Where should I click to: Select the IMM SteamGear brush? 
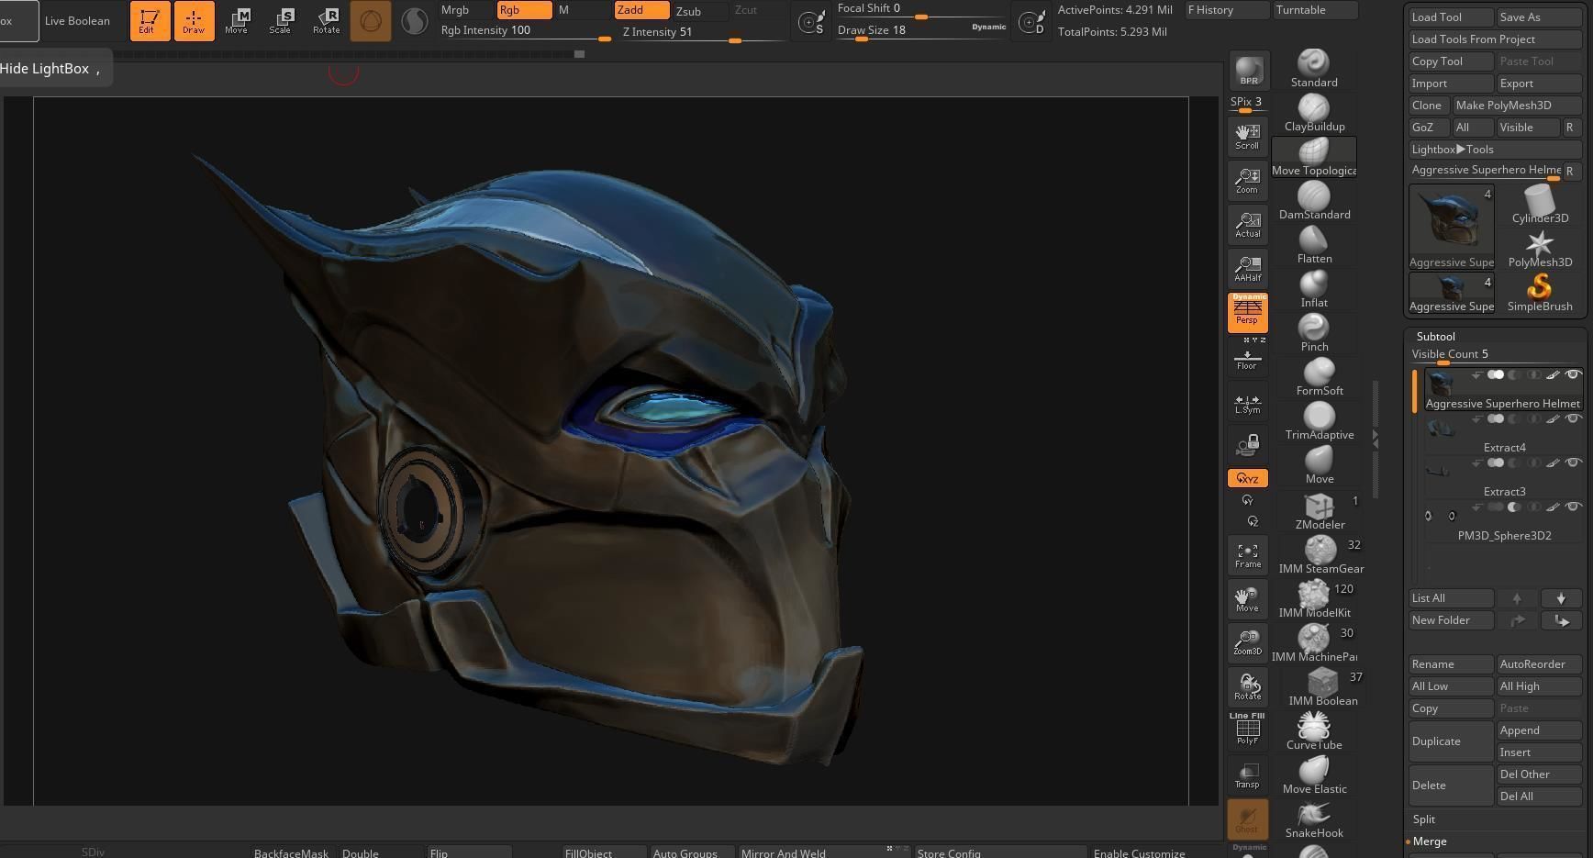click(1320, 556)
